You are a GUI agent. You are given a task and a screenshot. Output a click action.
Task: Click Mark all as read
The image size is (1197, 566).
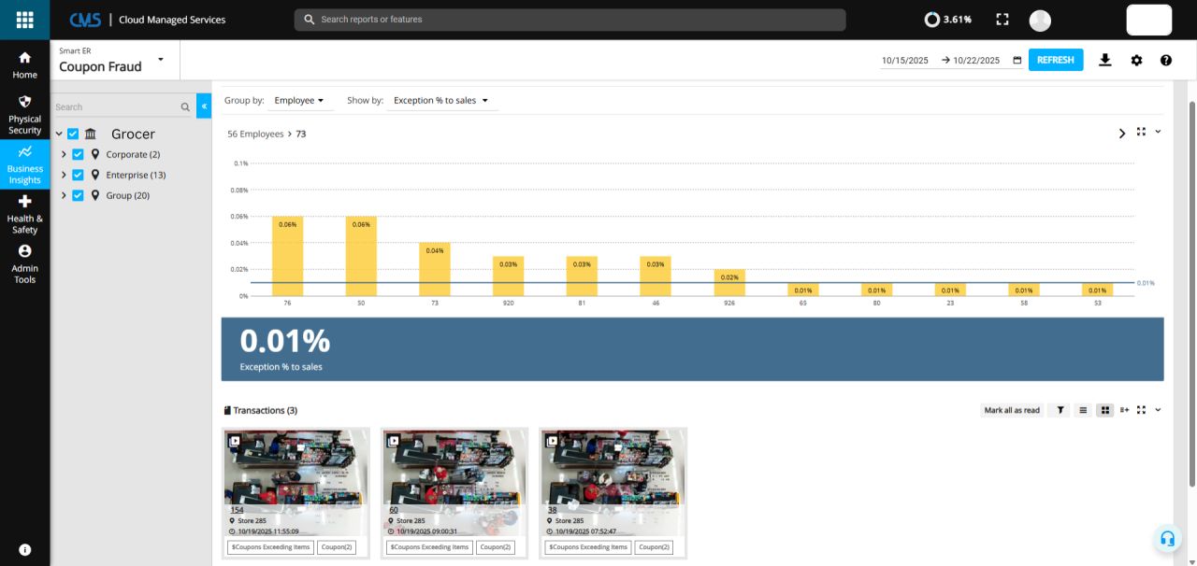tap(1012, 410)
